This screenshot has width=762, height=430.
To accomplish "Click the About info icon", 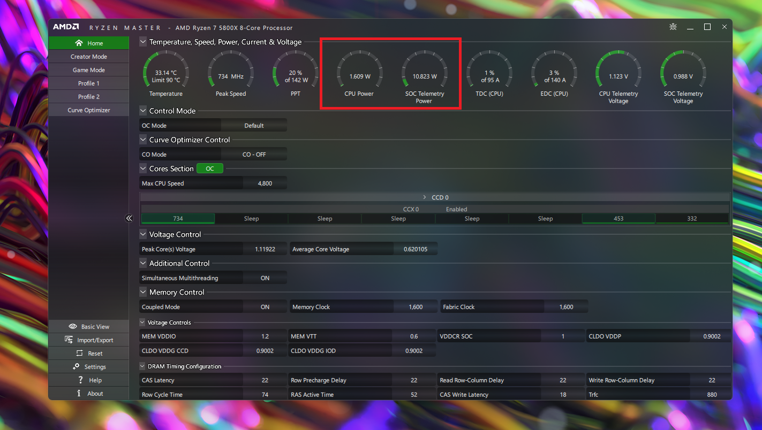I will coord(79,394).
